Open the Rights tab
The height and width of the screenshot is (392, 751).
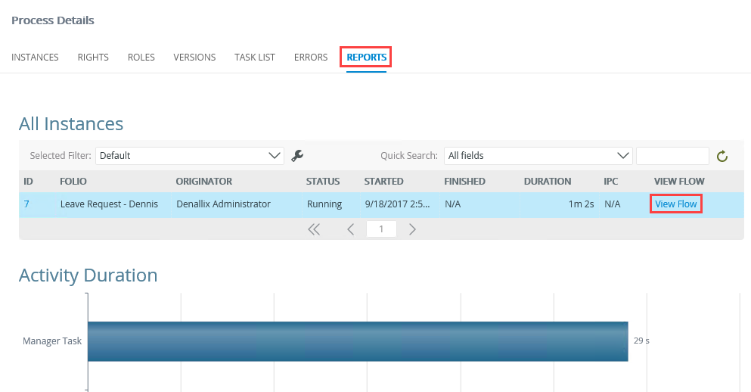[x=93, y=57]
